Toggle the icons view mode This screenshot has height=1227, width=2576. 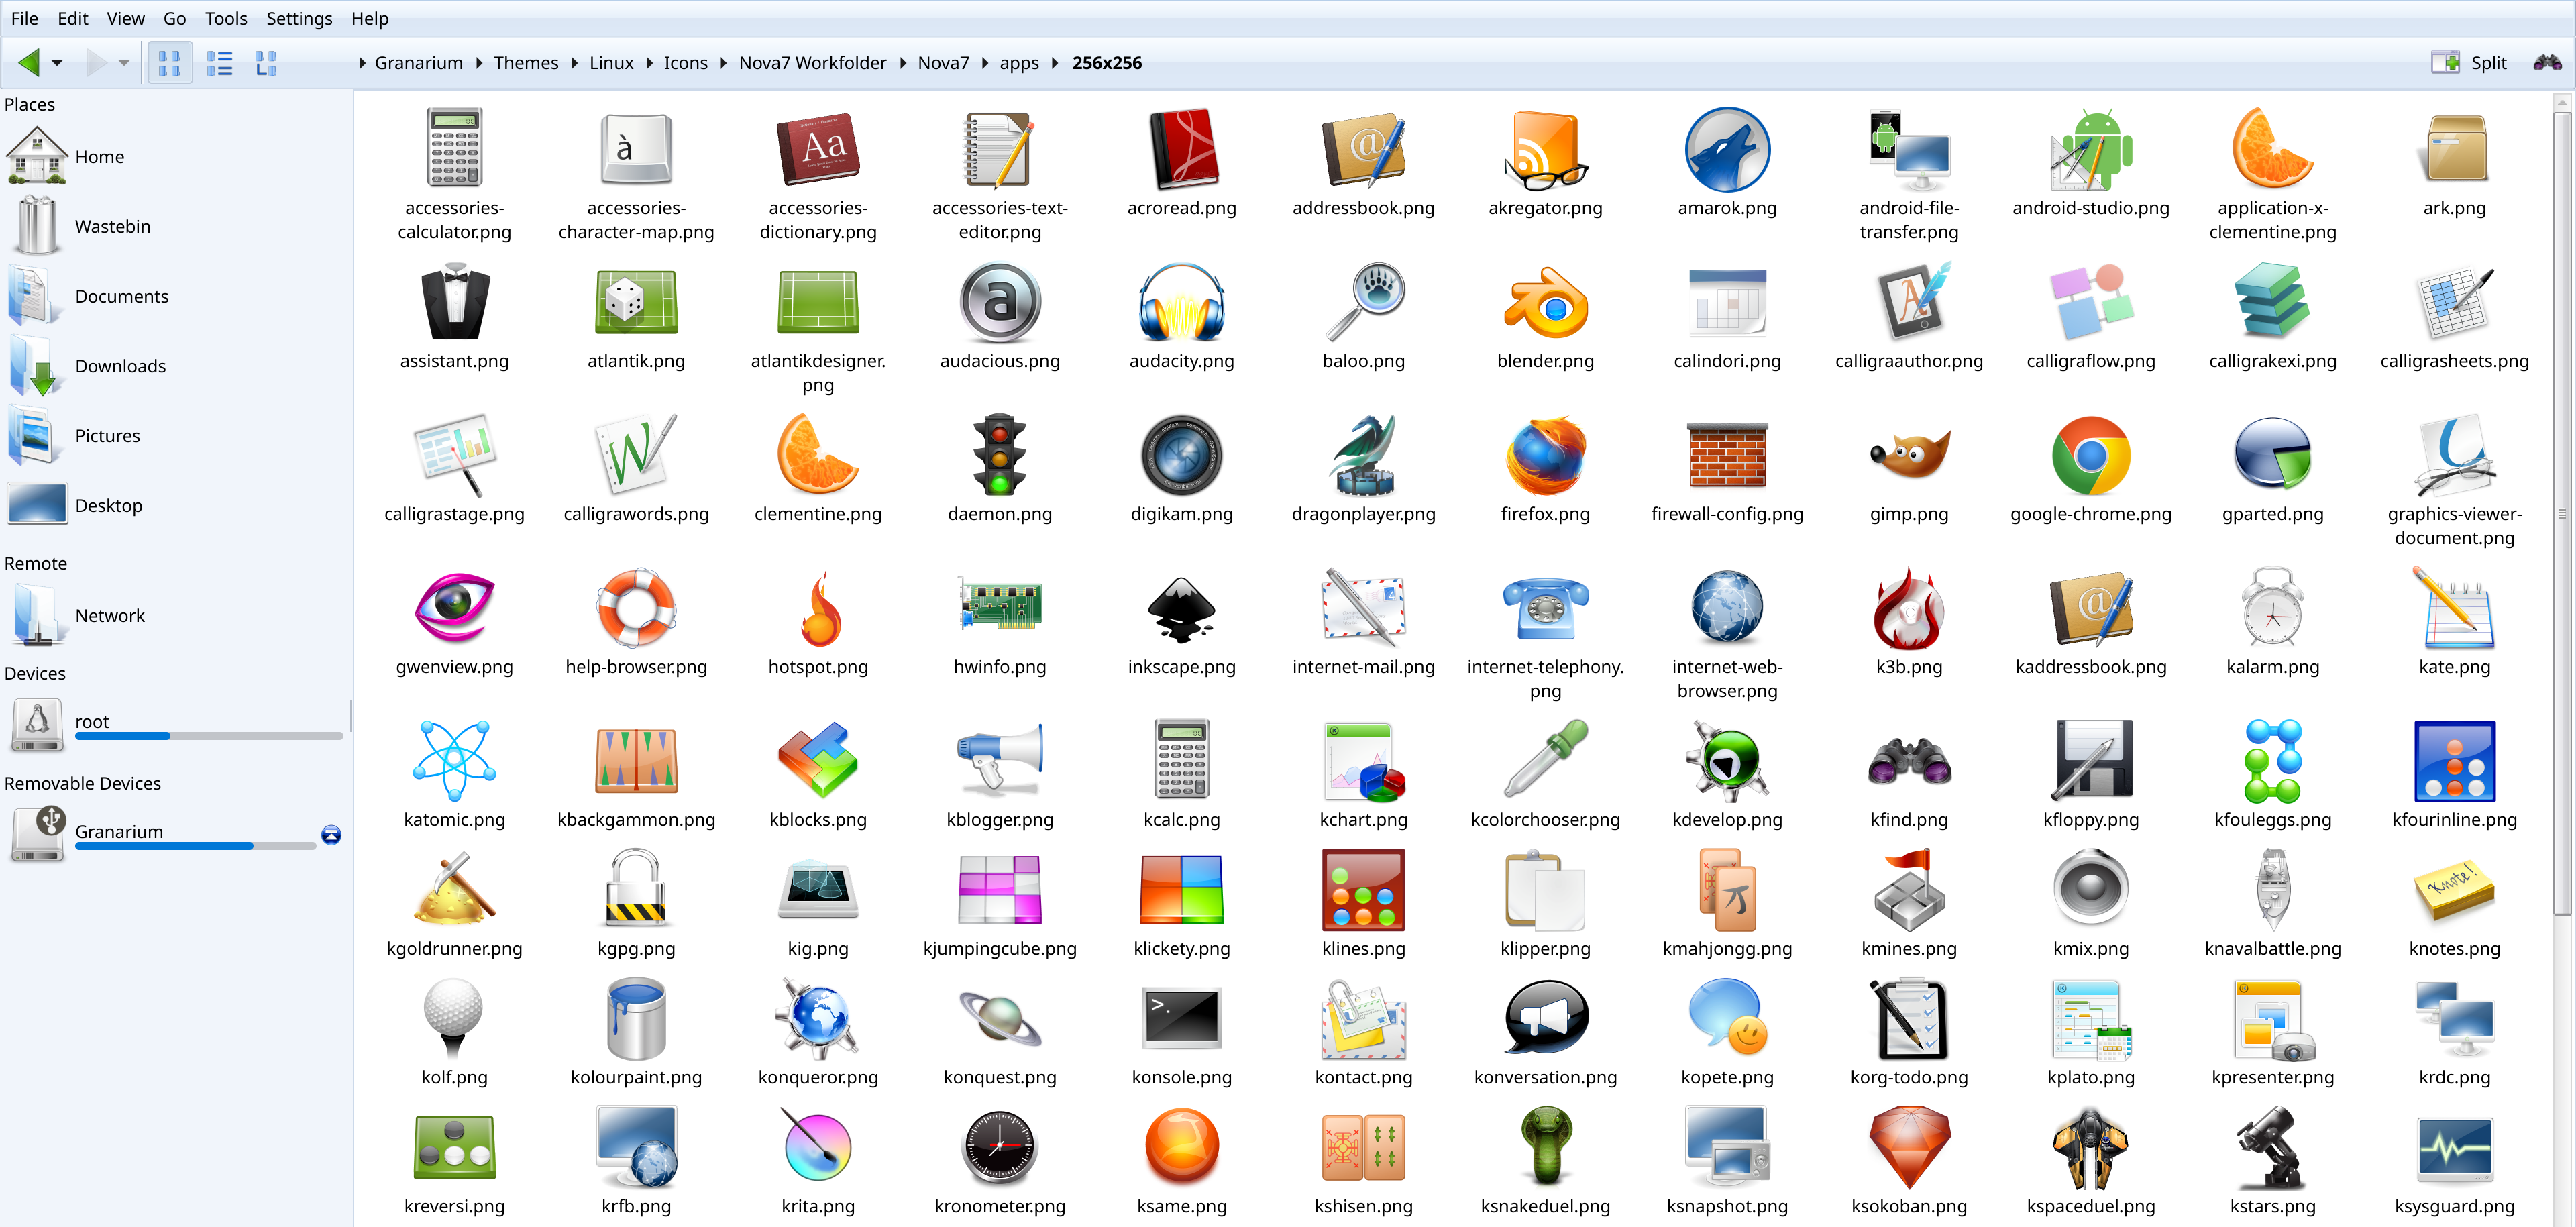(x=169, y=62)
